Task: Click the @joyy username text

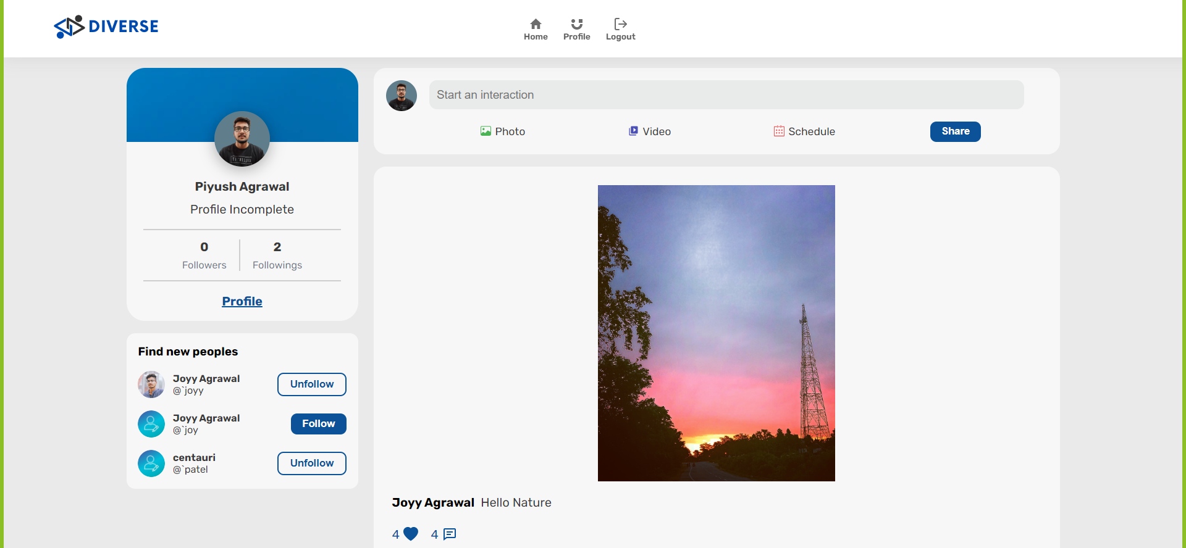Action: [188, 391]
